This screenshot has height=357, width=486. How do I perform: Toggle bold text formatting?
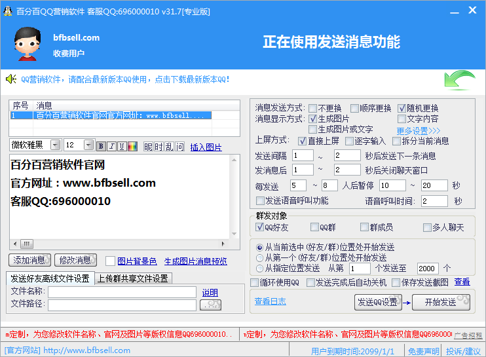(x=101, y=146)
